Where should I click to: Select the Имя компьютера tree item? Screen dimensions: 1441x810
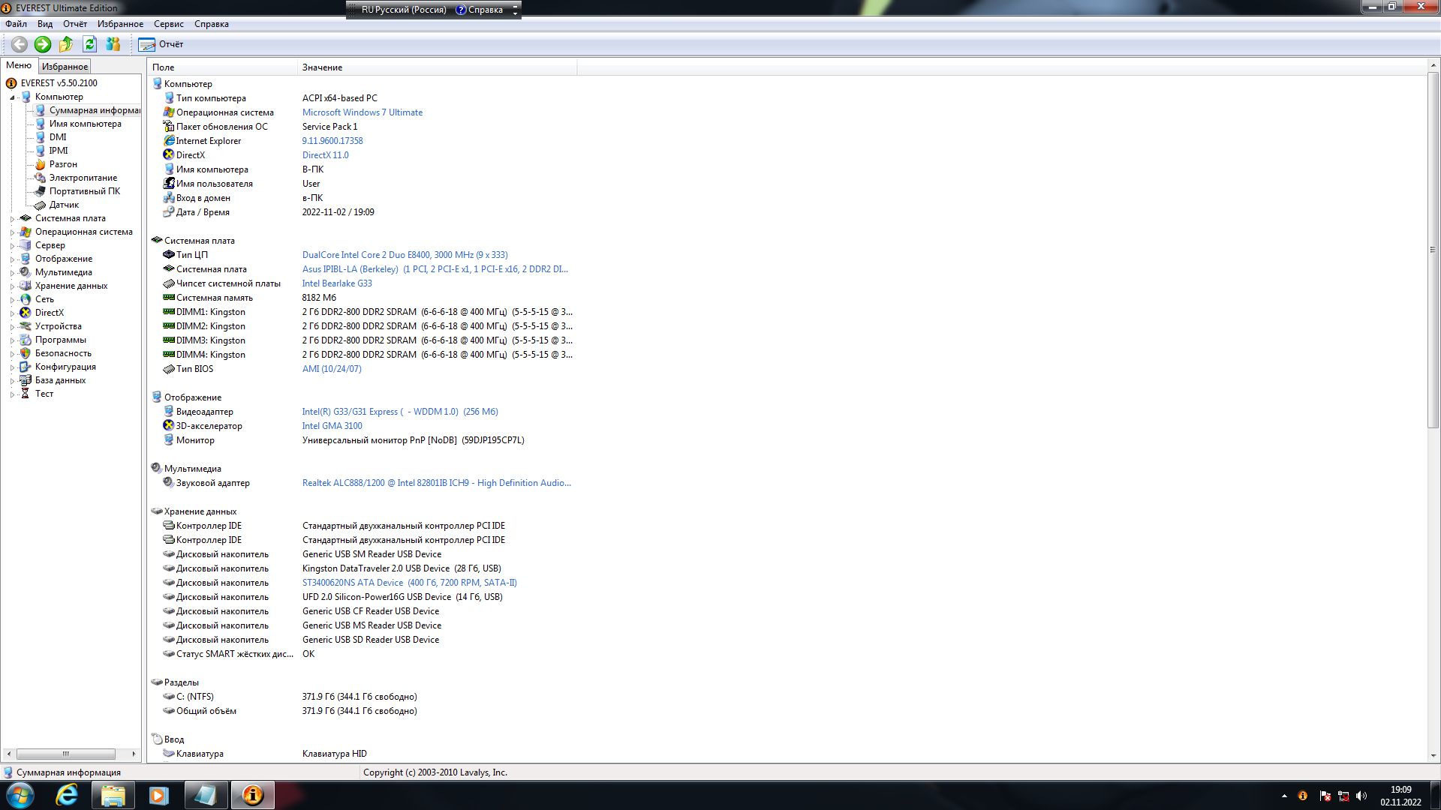85,124
